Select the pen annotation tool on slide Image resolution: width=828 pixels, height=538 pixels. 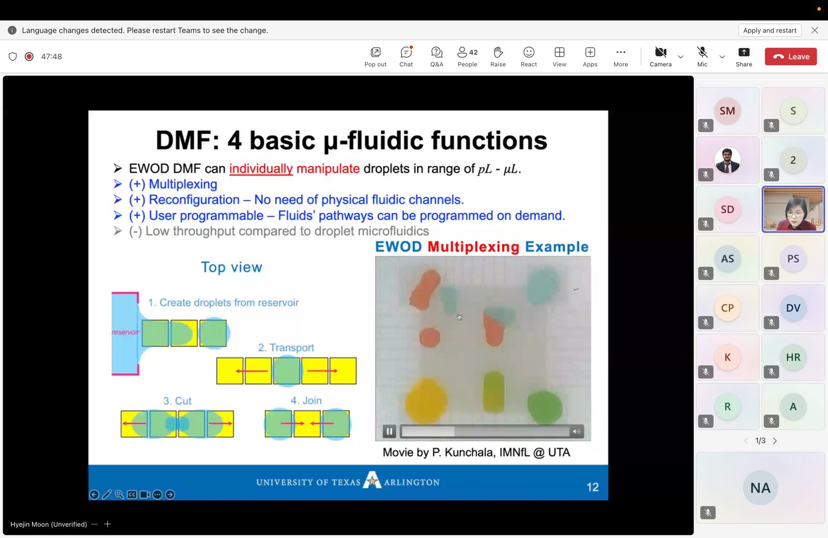107,495
